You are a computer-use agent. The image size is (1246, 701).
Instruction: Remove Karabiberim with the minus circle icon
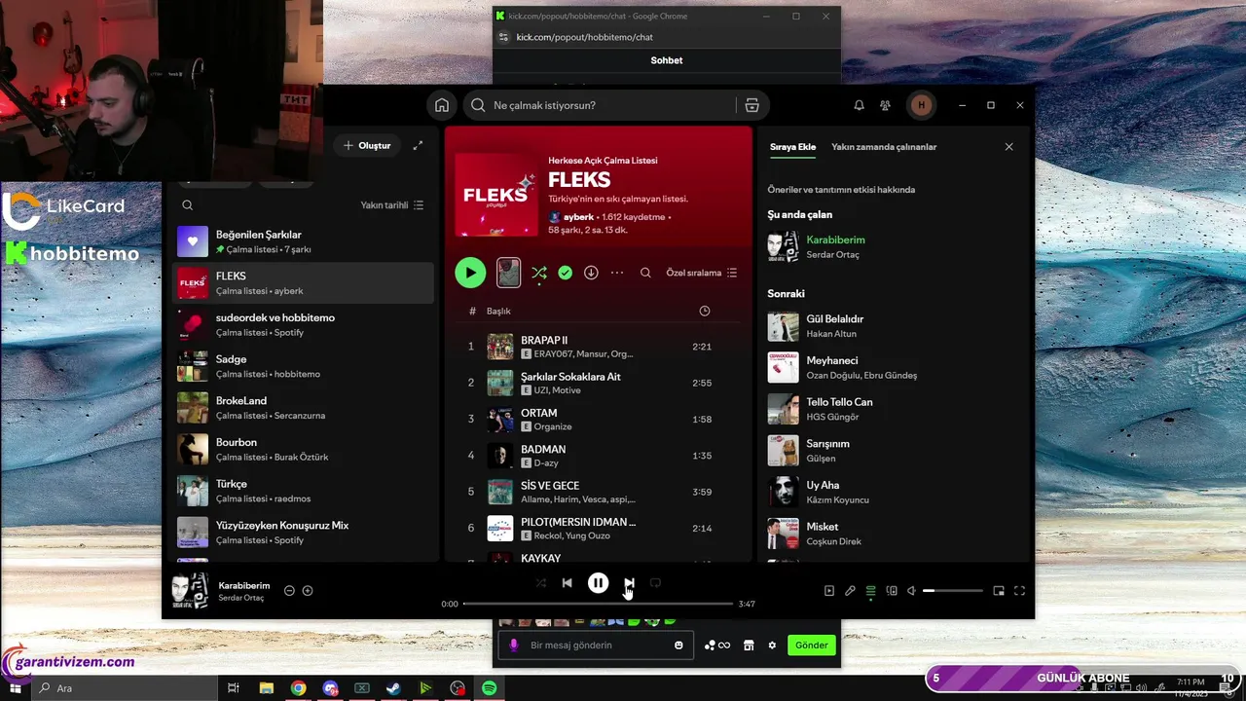pos(289,591)
